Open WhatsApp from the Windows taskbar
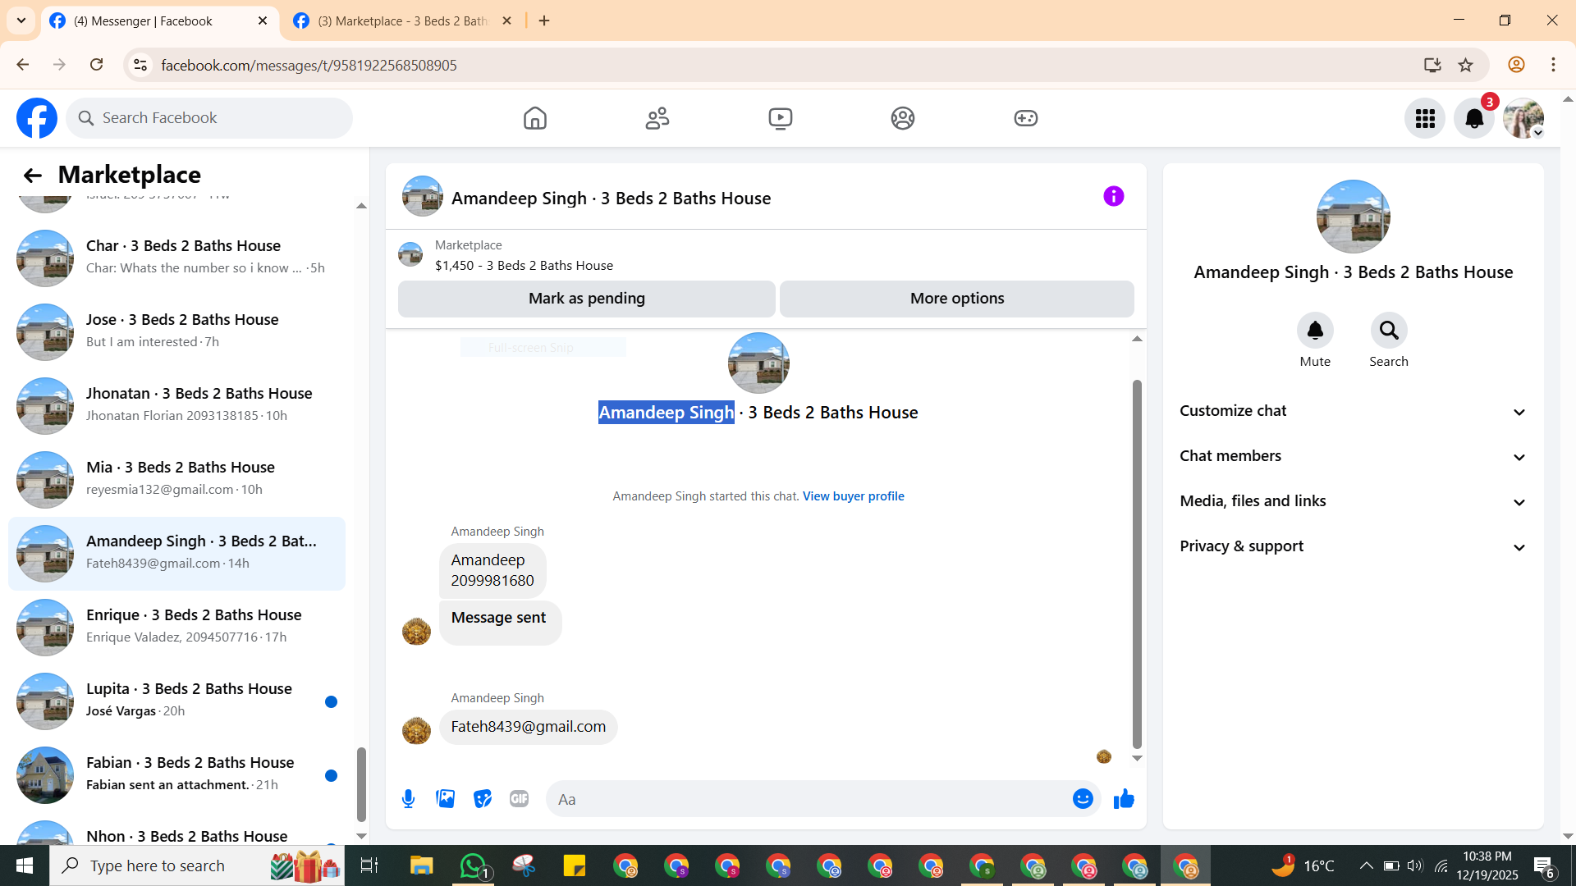1576x886 pixels. (473, 865)
